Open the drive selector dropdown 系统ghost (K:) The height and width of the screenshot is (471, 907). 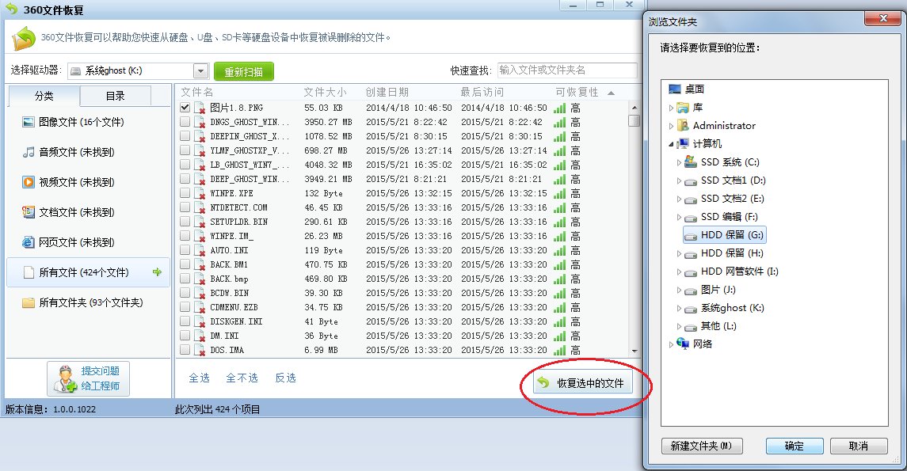coord(200,70)
